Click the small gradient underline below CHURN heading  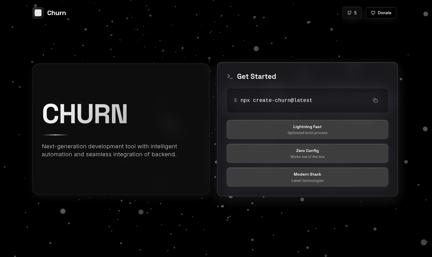coord(55,135)
